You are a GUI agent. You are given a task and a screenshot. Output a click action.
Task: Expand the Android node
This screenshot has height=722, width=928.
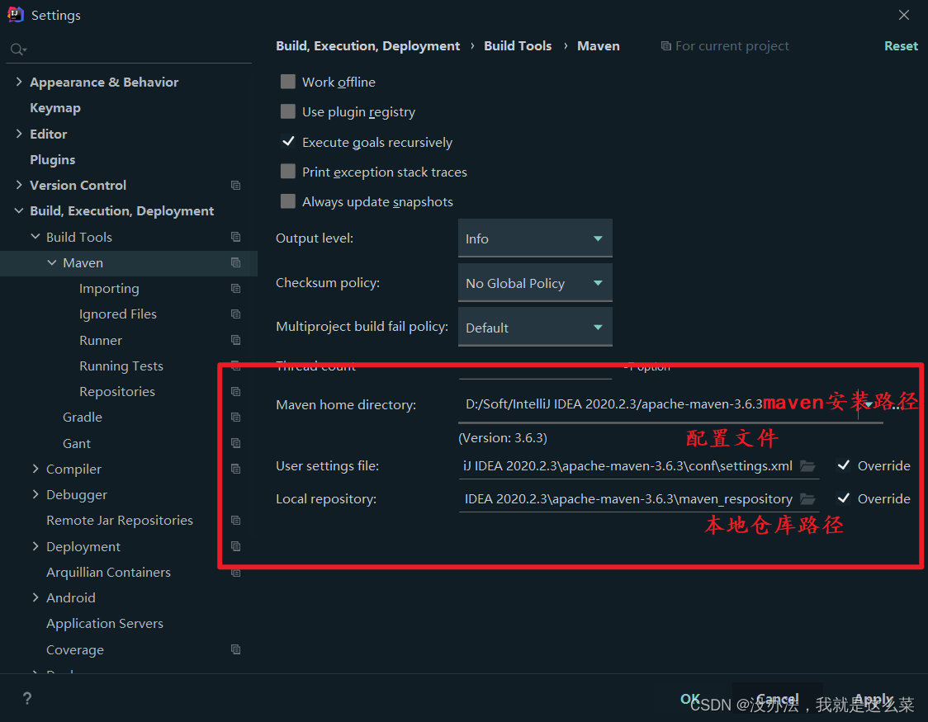coord(36,598)
